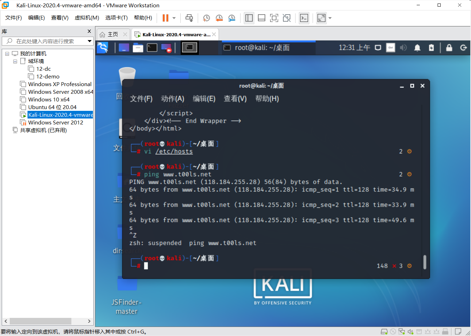Take a snapshot of this VM
This screenshot has width=471, height=336.
click(206, 18)
